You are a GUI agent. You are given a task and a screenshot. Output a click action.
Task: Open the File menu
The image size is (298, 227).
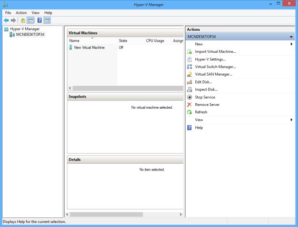click(8, 13)
